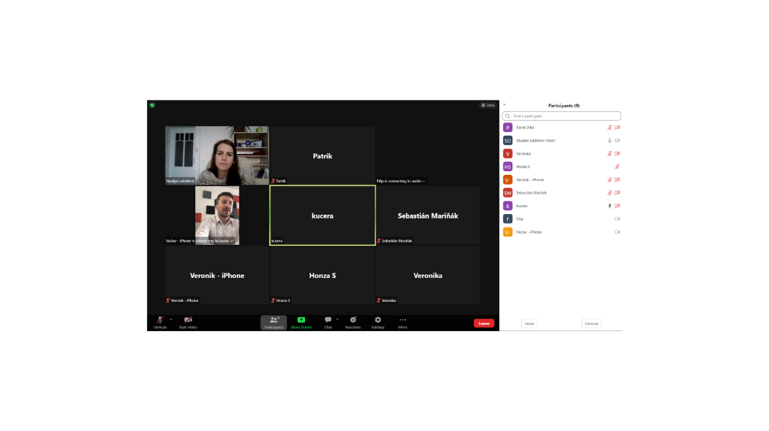Select the Studijní oddělení video thumbnail
The image size is (769, 431).
(217, 155)
